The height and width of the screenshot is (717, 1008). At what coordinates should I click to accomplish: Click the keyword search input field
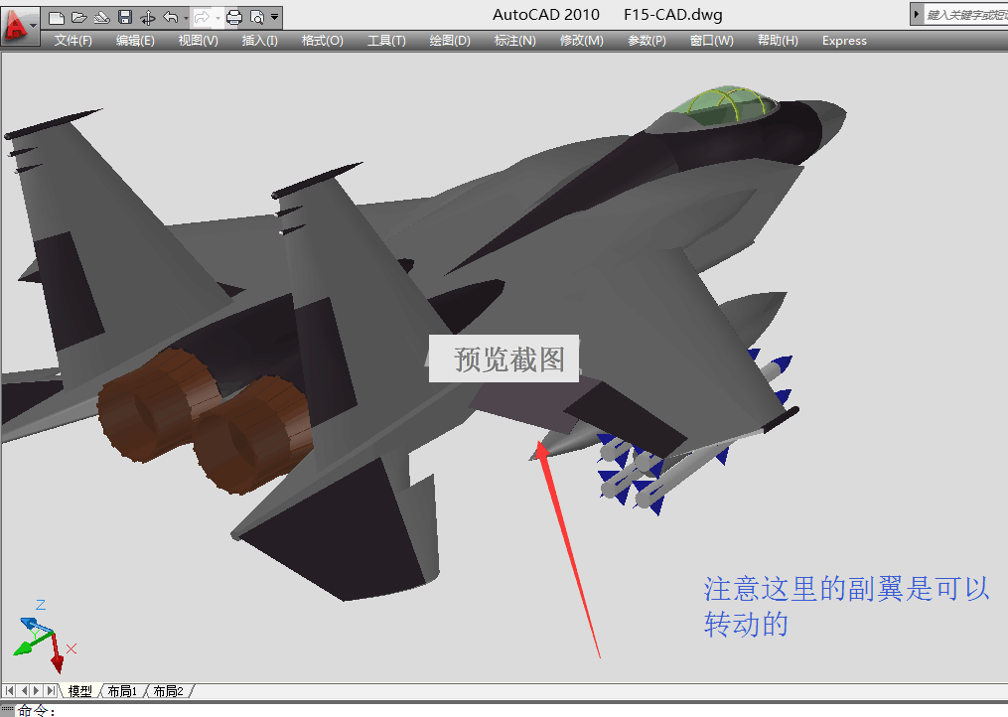[965, 14]
